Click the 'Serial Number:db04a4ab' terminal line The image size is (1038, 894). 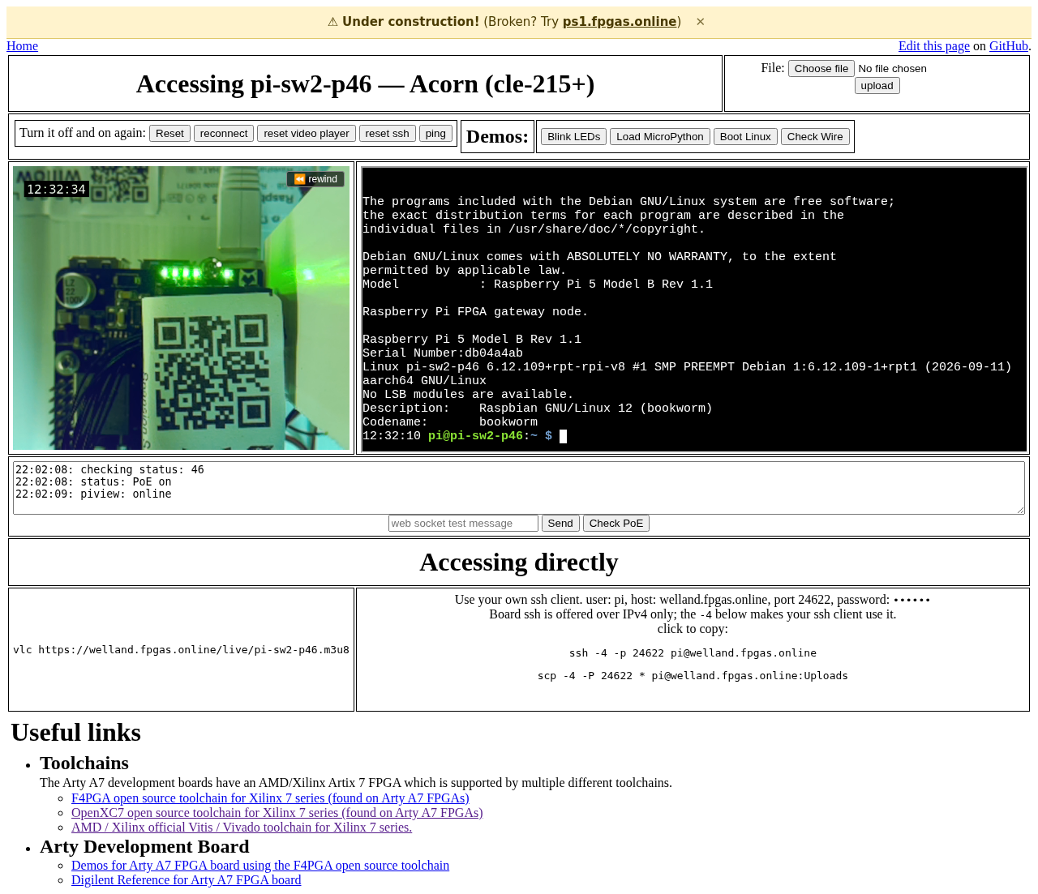tap(443, 353)
